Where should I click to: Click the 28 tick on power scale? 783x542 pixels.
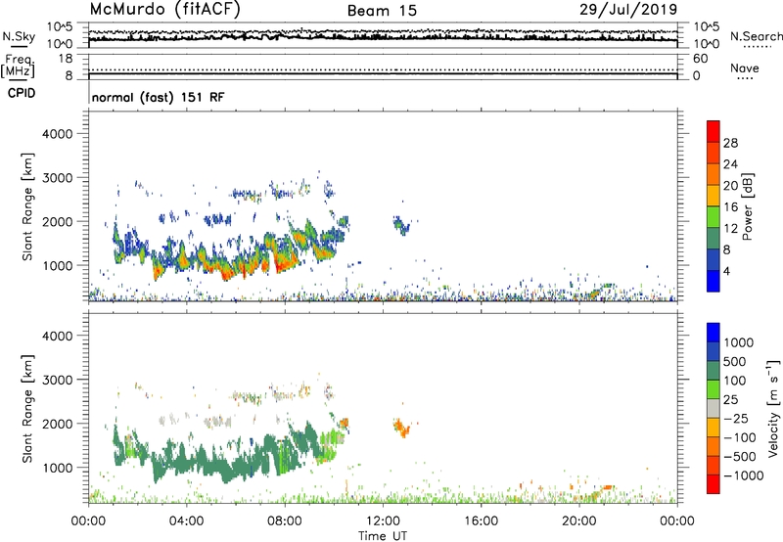(x=730, y=143)
